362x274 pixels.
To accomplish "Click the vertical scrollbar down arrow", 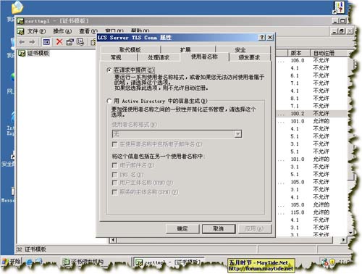I will tap(350, 233).
